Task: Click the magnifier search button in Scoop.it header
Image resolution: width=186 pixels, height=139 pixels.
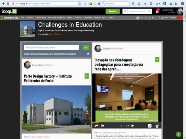Action: click(x=150, y=11)
